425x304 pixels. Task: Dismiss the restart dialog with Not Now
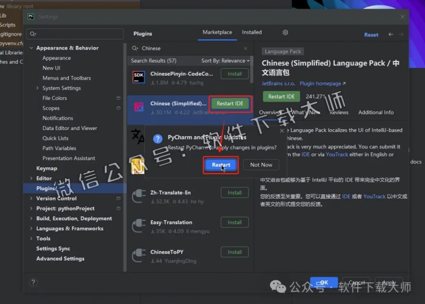coord(261,164)
